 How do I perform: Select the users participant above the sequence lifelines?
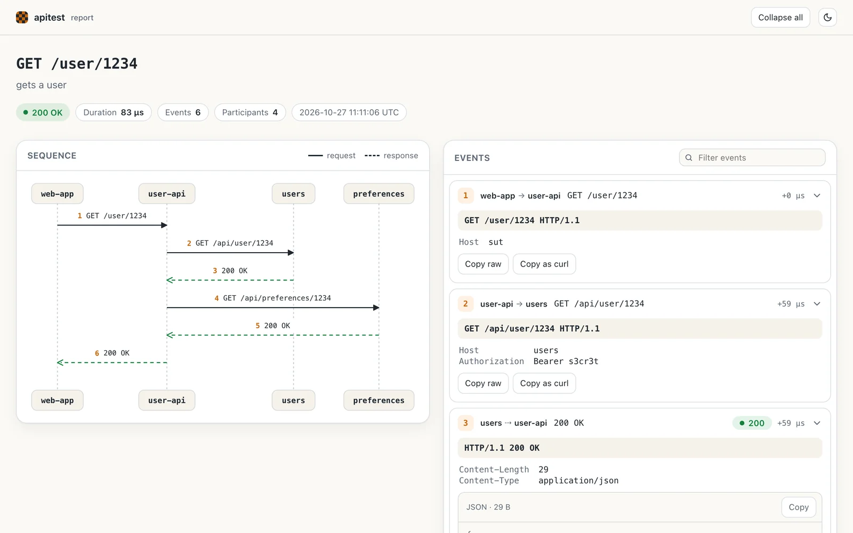click(x=294, y=194)
